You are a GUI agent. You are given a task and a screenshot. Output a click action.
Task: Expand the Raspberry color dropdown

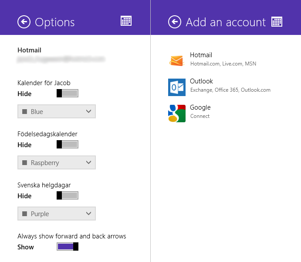pyautogui.click(x=56, y=162)
